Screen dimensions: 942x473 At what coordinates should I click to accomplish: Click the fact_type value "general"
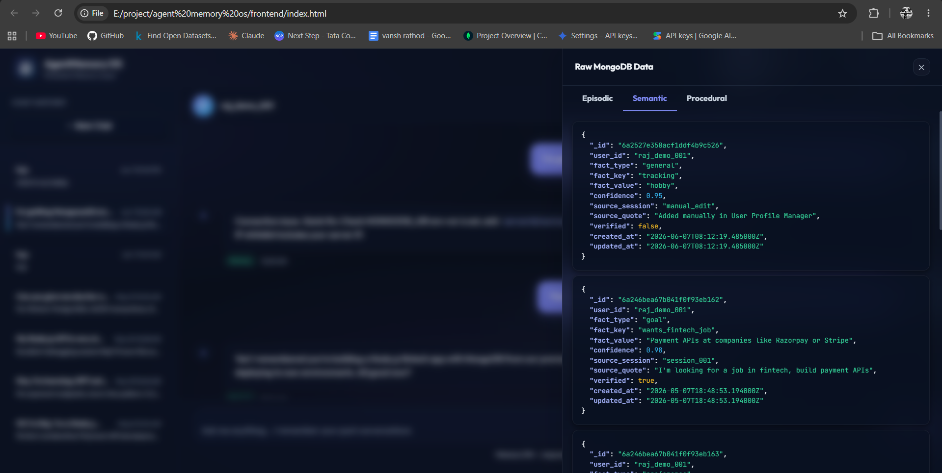click(660, 166)
